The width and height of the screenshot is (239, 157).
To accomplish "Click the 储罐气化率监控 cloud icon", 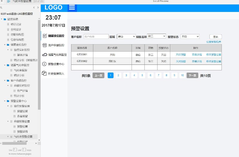I will click(45, 55).
